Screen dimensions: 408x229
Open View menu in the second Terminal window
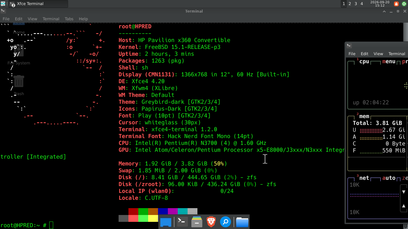pos(378,54)
